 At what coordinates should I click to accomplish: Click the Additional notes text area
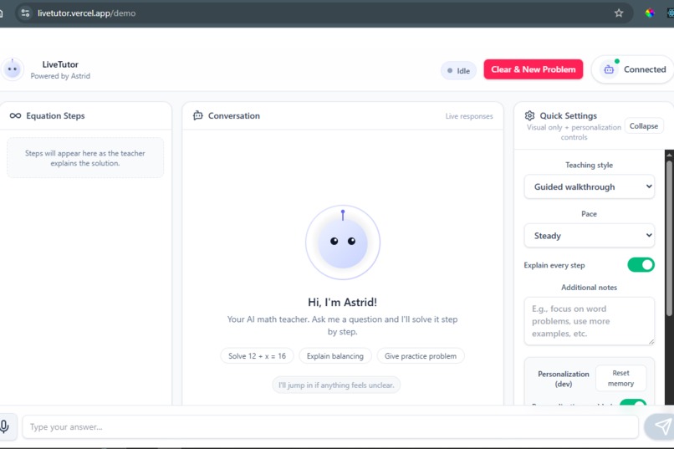[x=589, y=321]
